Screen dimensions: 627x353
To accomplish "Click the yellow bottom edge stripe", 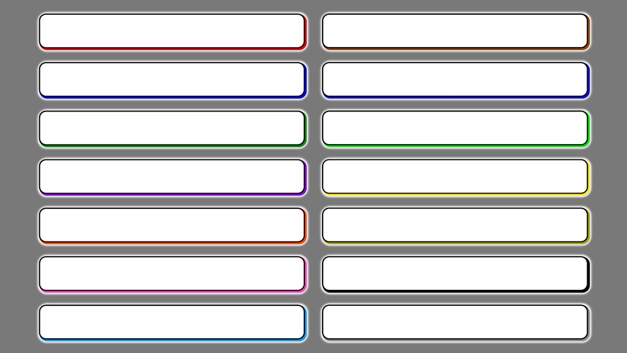I will coord(456,195).
